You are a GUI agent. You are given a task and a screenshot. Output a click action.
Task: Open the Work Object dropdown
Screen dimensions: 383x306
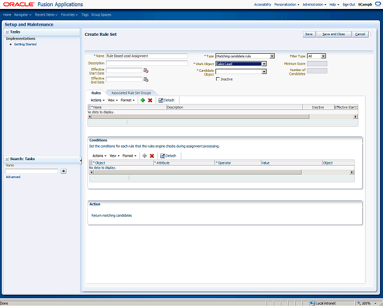(x=264, y=64)
